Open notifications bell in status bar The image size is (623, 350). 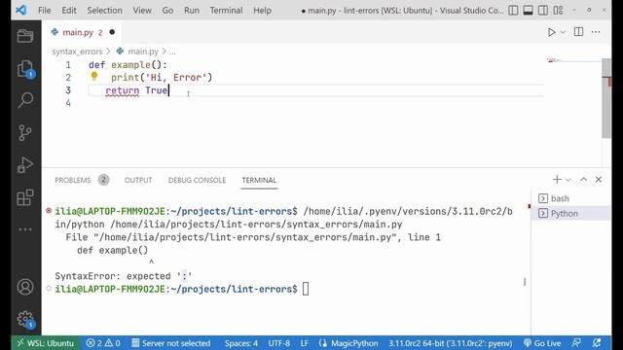click(597, 343)
